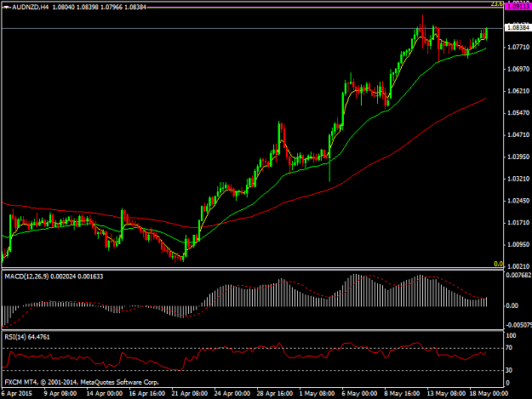The height and width of the screenshot is (399, 532).
Task: Click price axis value 1.03950
Action: [x=518, y=157]
